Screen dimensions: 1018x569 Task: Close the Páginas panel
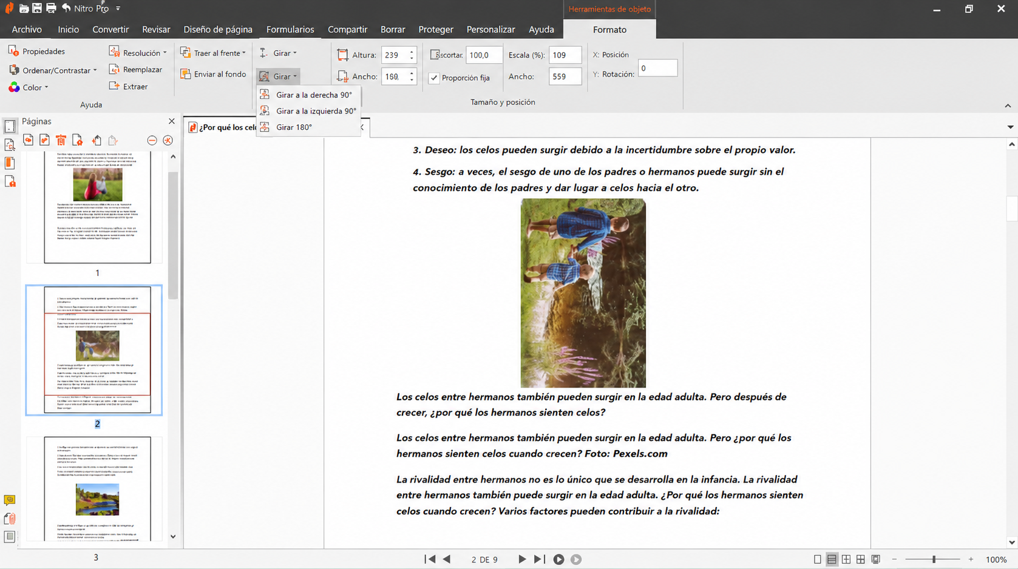click(172, 121)
